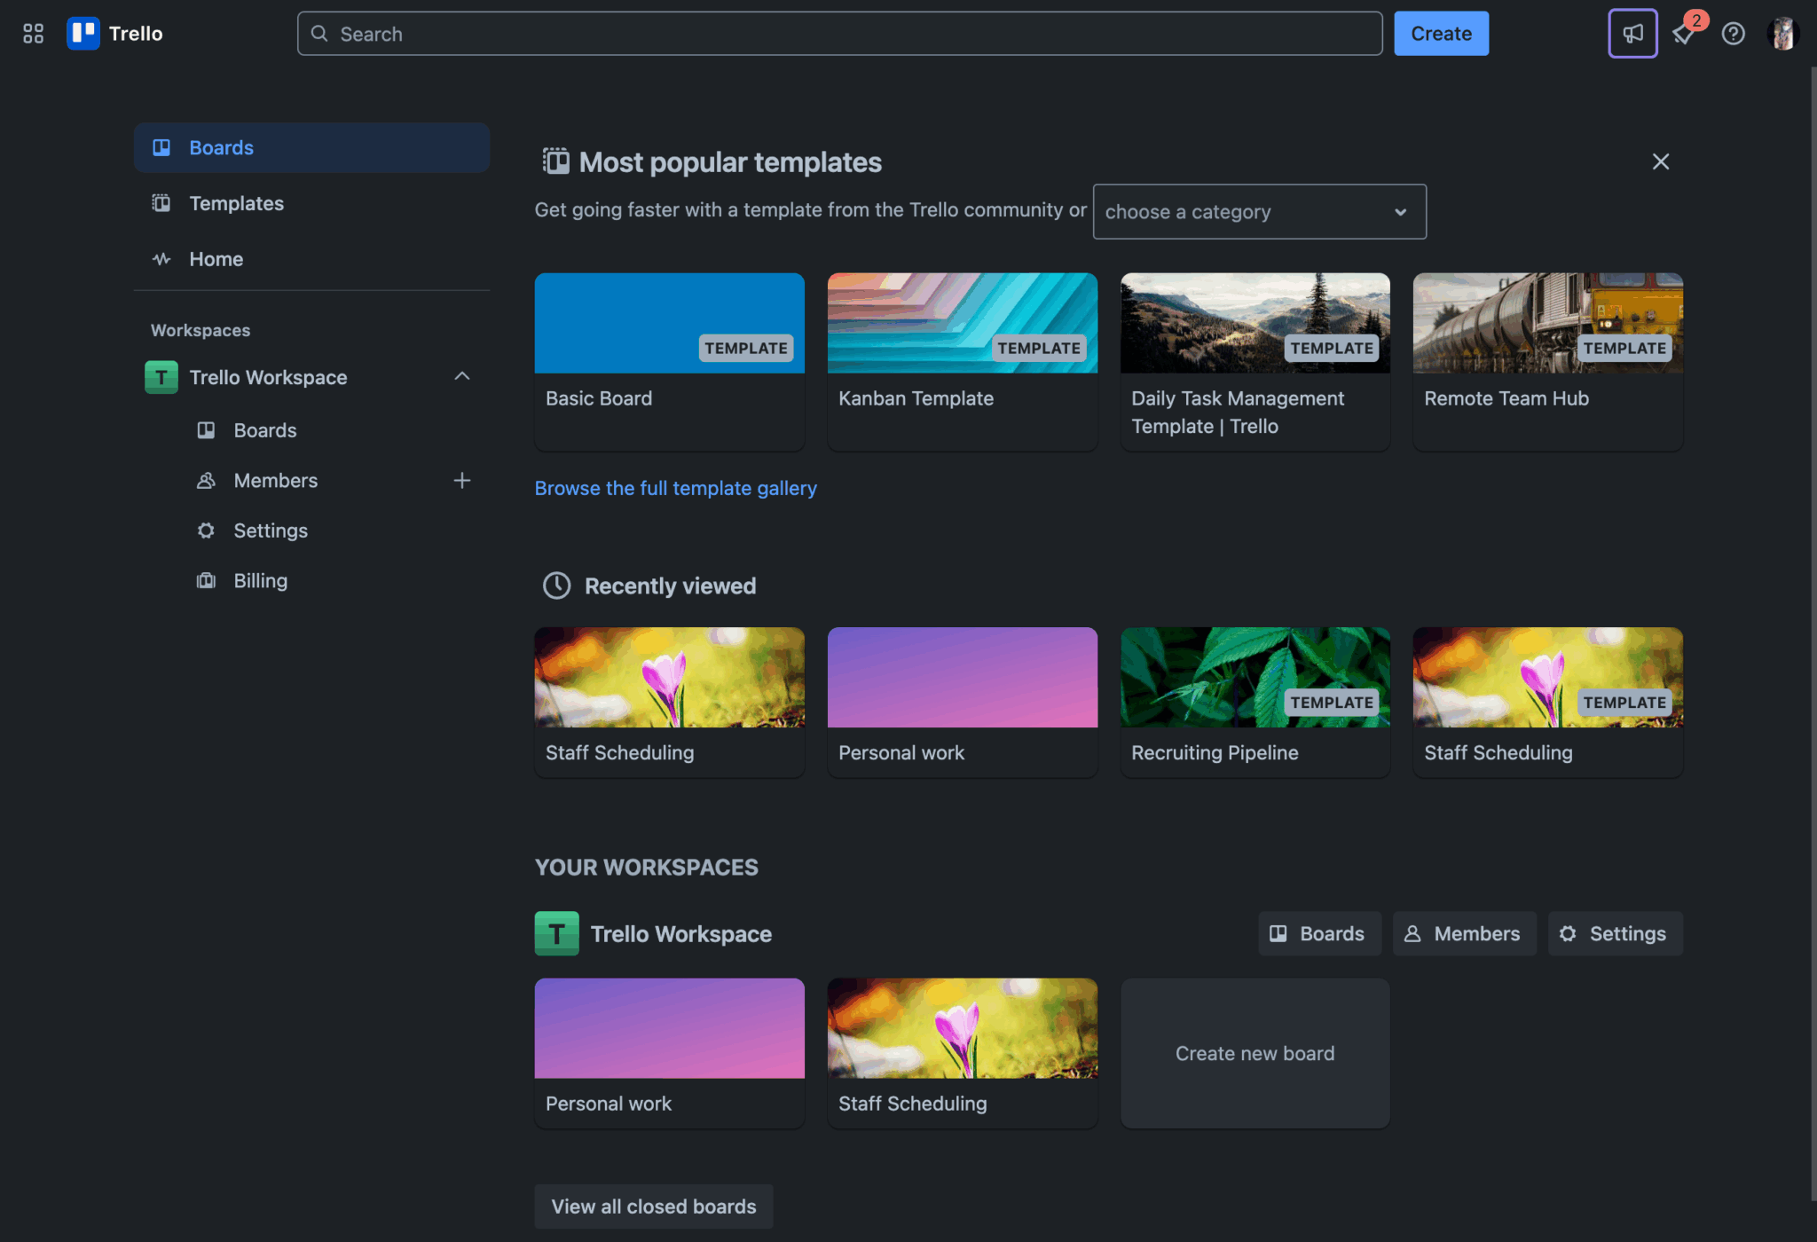1817x1242 pixels.
Task: Expand workspace Settings via gear button
Action: pyautogui.click(x=1615, y=933)
